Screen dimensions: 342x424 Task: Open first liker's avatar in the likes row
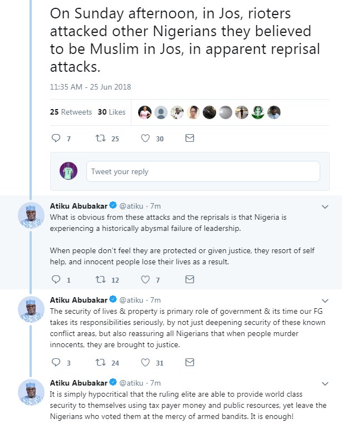coord(145,112)
